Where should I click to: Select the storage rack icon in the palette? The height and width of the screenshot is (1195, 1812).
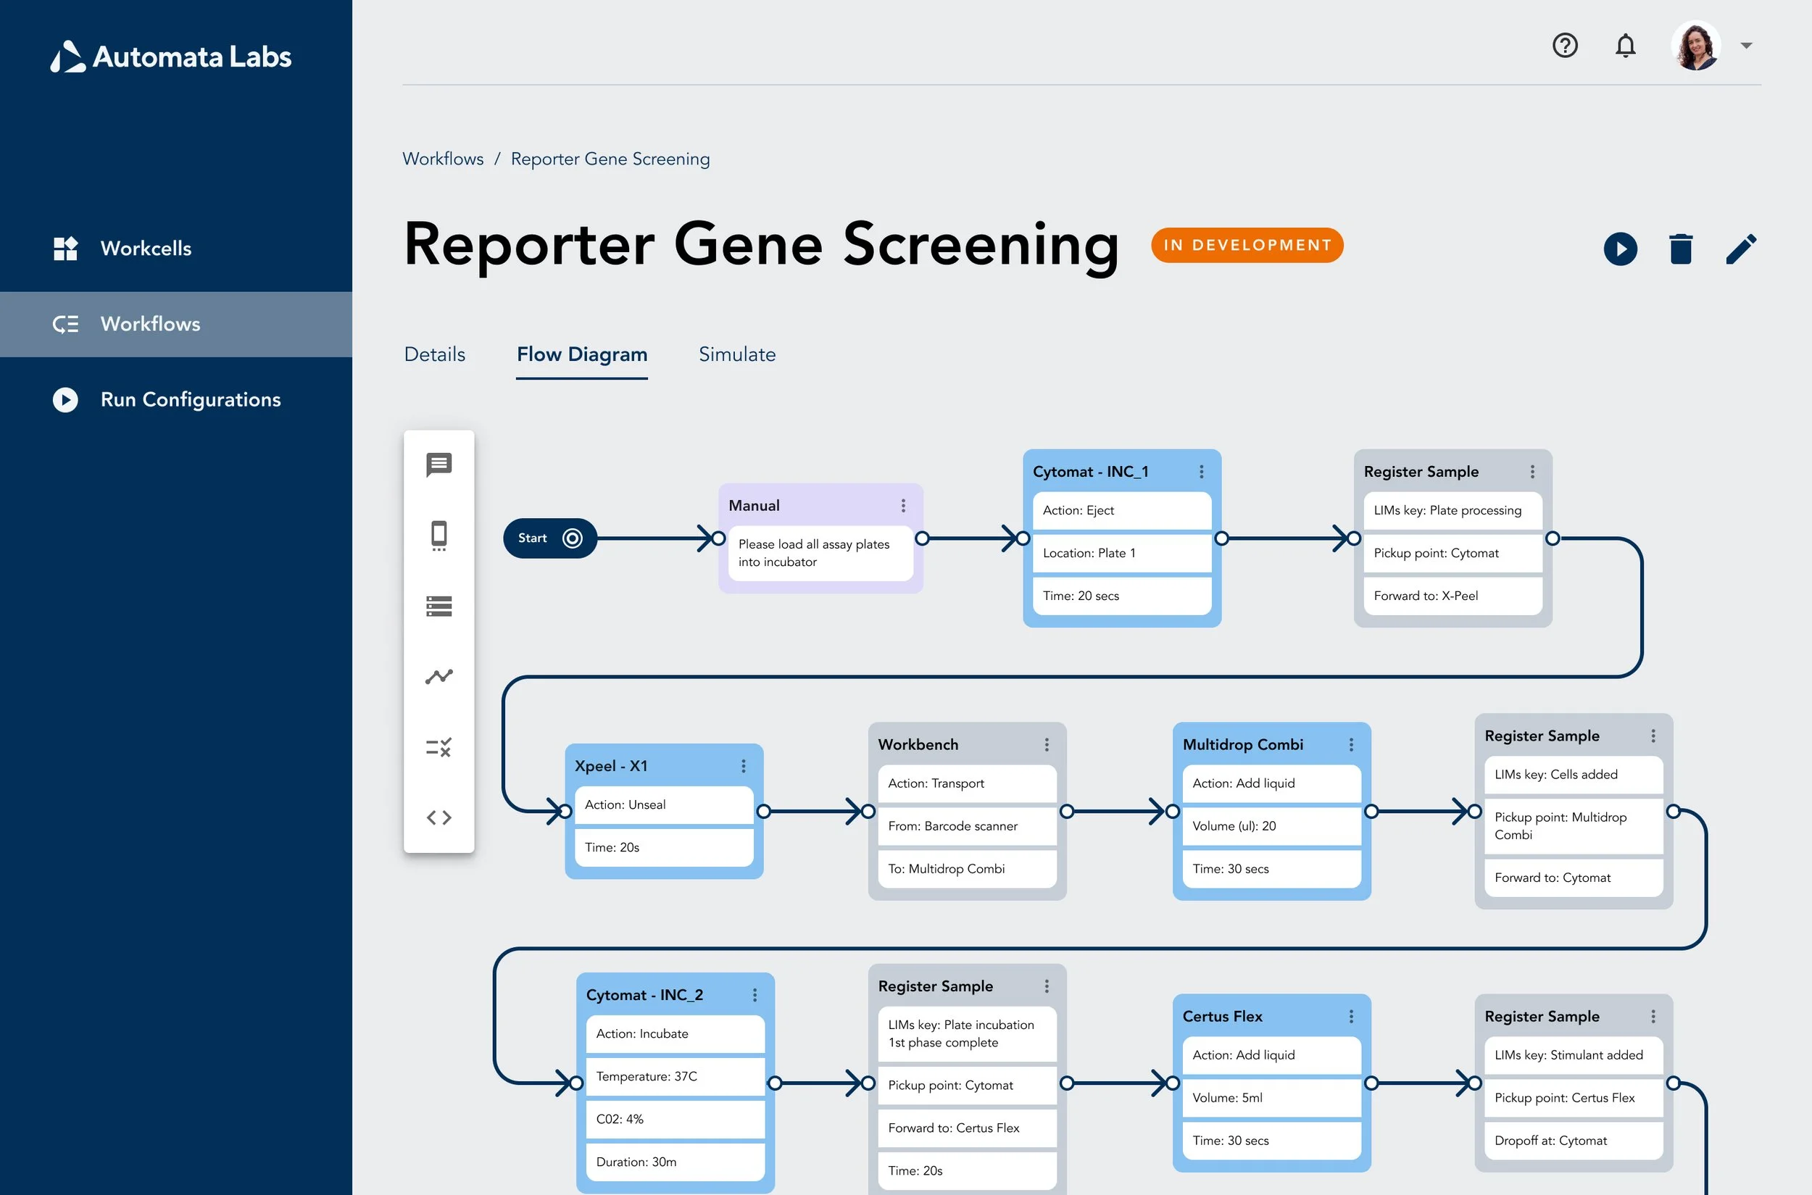click(x=439, y=606)
